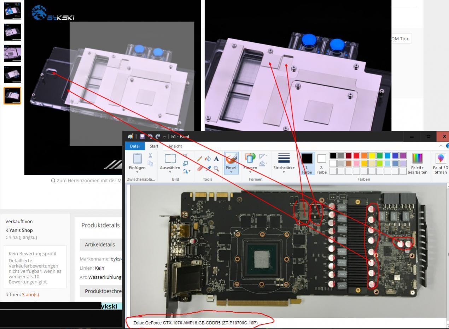
Task: Activate 1. Farbe foreground color selector
Action: coord(307,163)
